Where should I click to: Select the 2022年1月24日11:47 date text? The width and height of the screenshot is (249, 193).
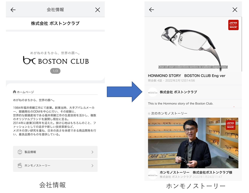[x=207, y=177]
